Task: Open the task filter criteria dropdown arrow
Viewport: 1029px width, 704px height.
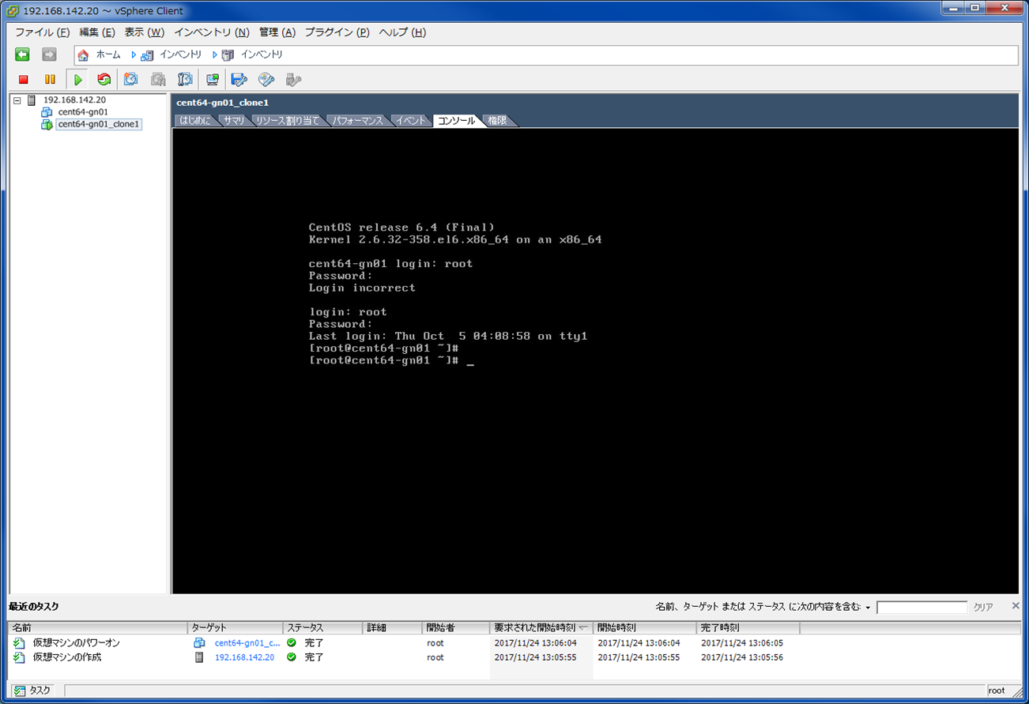Action: (868, 608)
